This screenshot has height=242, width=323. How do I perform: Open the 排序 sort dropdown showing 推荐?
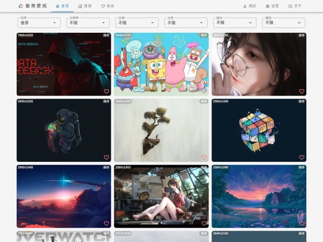[x=39, y=23]
